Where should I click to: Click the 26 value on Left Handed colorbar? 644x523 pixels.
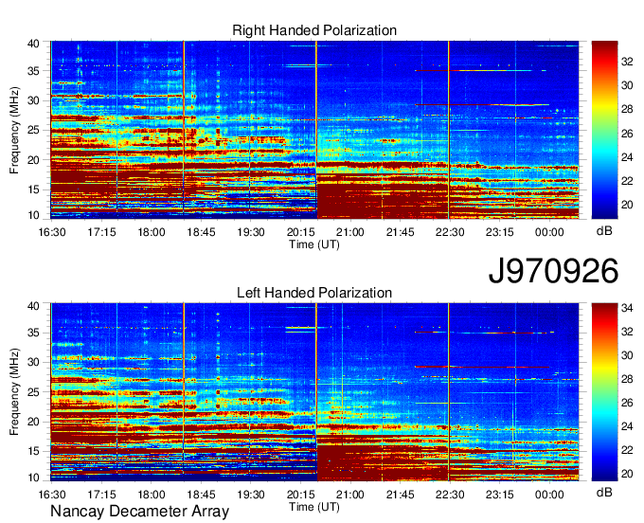[627, 403]
